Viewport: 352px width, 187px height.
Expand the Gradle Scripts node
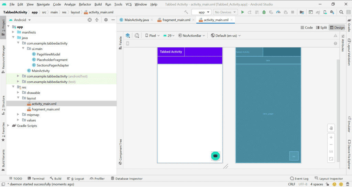[8, 126]
